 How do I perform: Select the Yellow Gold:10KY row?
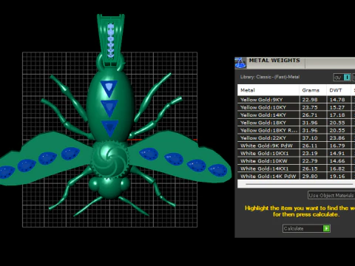coord(296,107)
